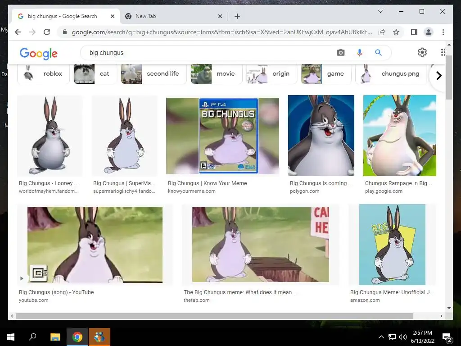Open Chrome's side panel

(414, 32)
